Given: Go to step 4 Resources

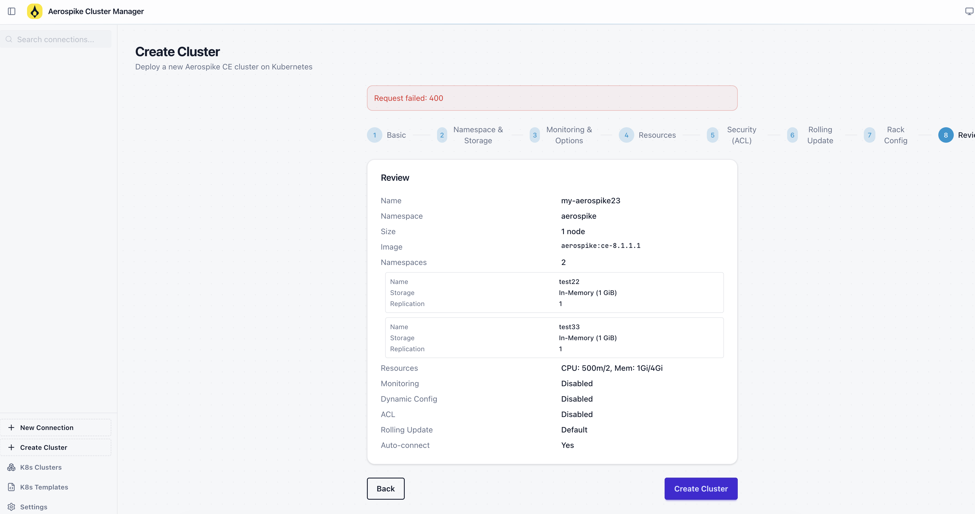Looking at the screenshot, I should pos(626,135).
